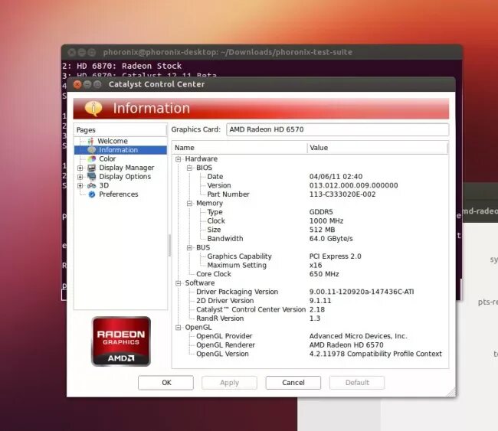Screen dimensions: 498x431
Task: Collapse the BUS subsection
Action: [189, 247]
